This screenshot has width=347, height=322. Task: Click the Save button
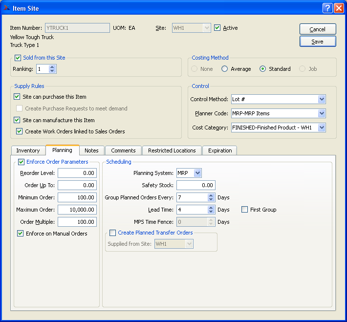[318, 42]
